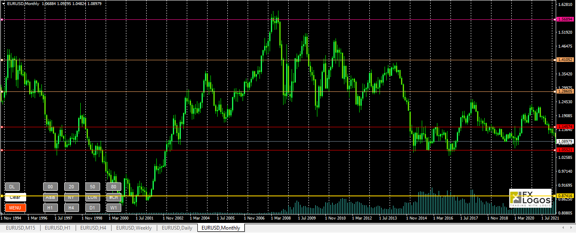Switch to the EURUSD,M15 tab

20,228
